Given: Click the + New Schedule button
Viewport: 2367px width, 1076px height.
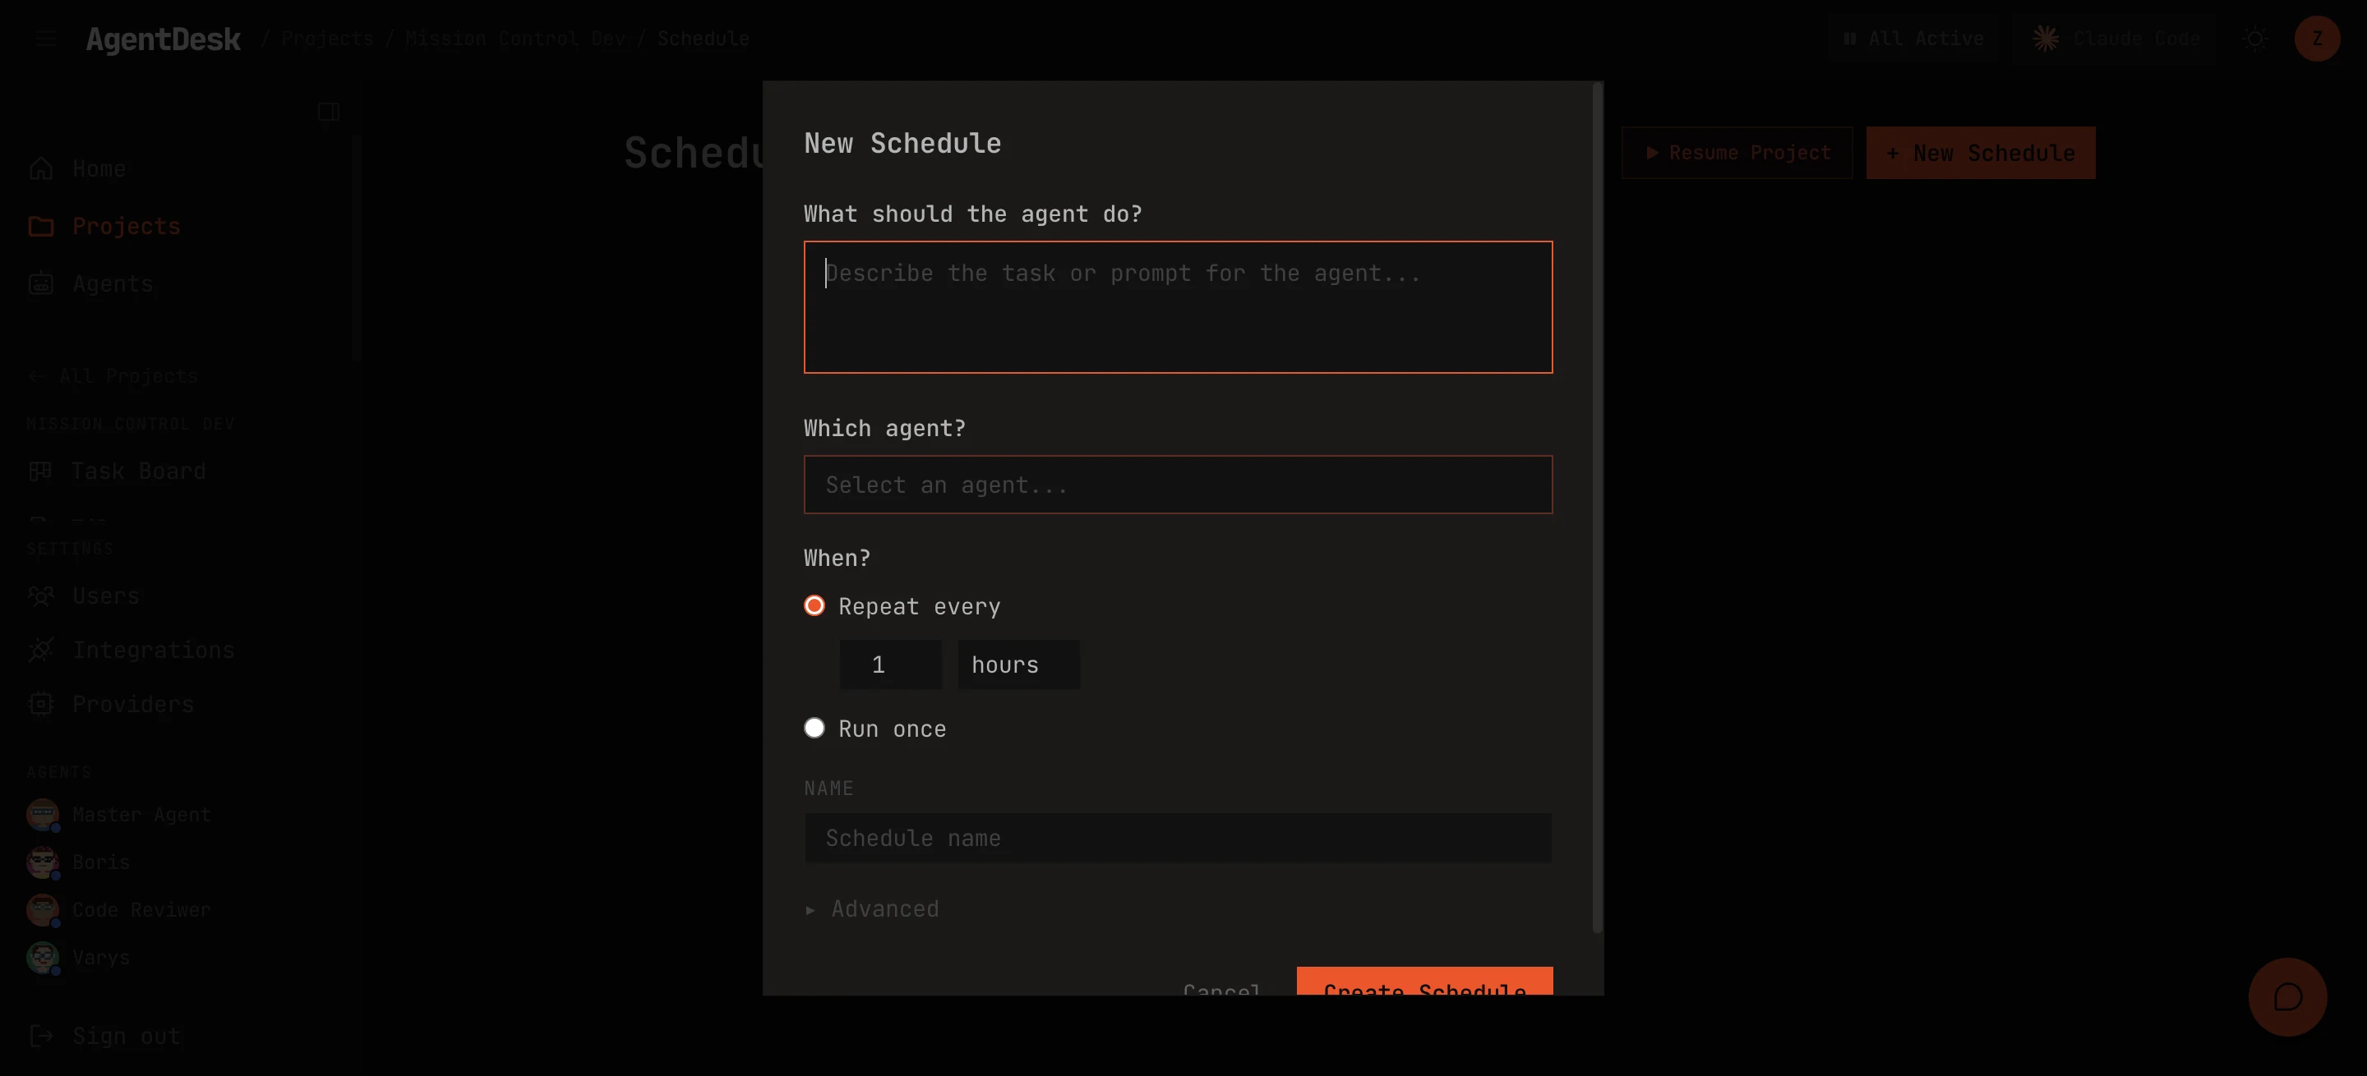Looking at the screenshot, I should tap(1980, 153).
